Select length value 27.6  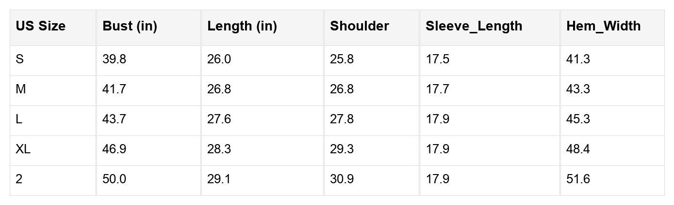219,119
